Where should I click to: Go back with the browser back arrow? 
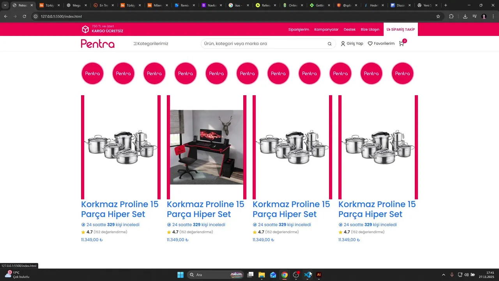tap(5, 16)
